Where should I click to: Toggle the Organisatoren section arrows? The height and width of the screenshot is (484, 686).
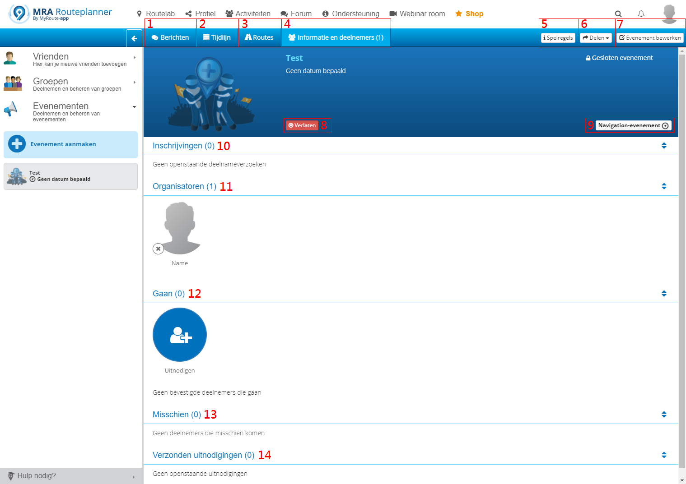coord(664,186)
